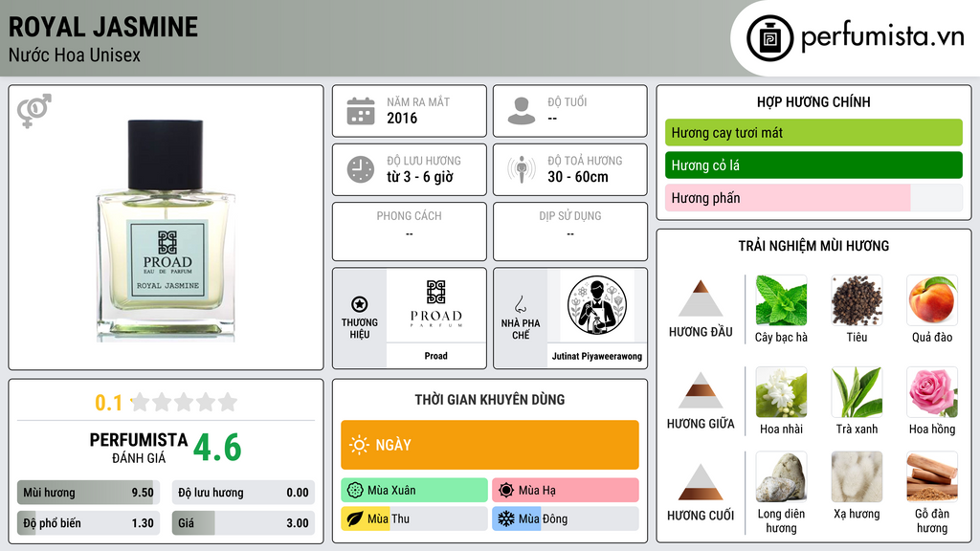Screen dimensions: 980x551
Task: Select the Xạ hương musk note image
Action: pyautogui.click(x=857, y=477)
